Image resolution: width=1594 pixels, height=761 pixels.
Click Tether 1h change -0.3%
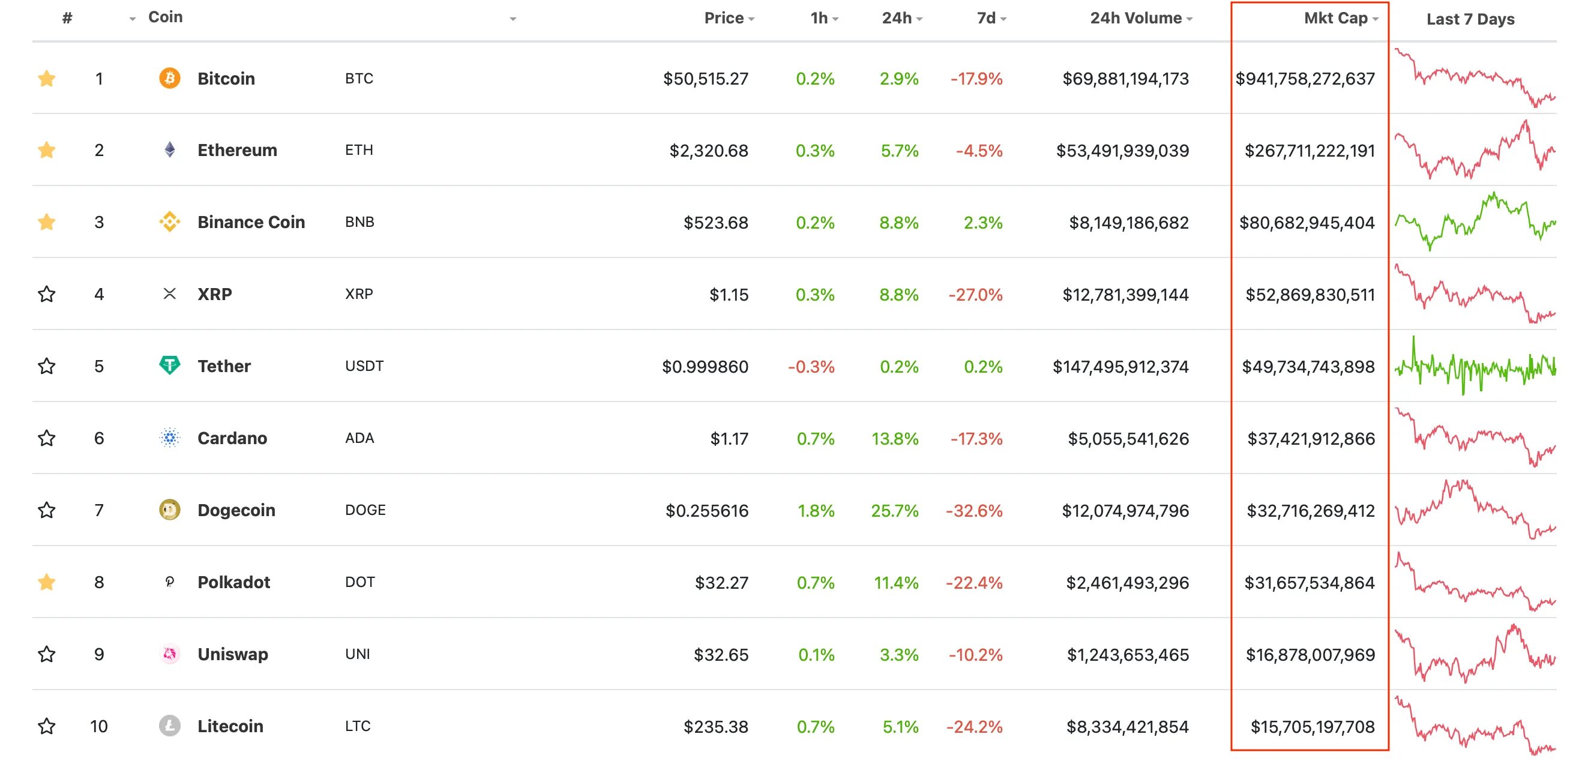811,367
